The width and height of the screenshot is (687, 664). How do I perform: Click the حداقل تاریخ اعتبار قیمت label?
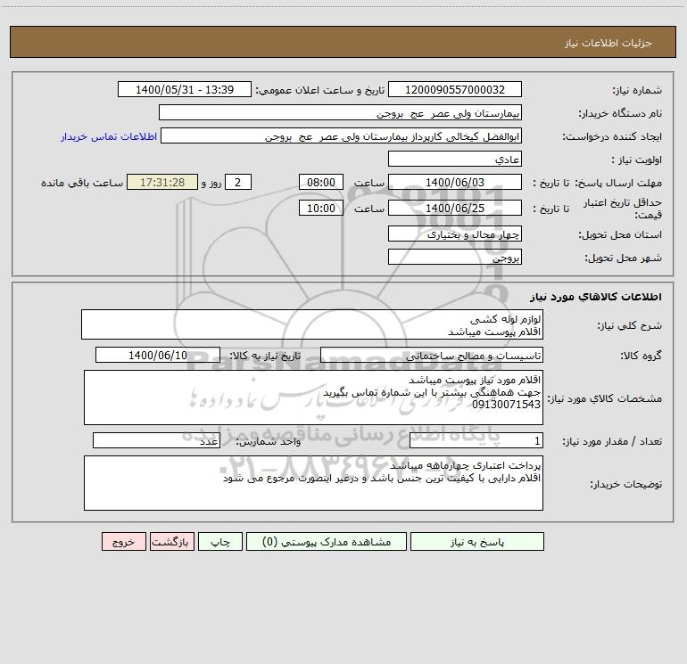point(622,209)
